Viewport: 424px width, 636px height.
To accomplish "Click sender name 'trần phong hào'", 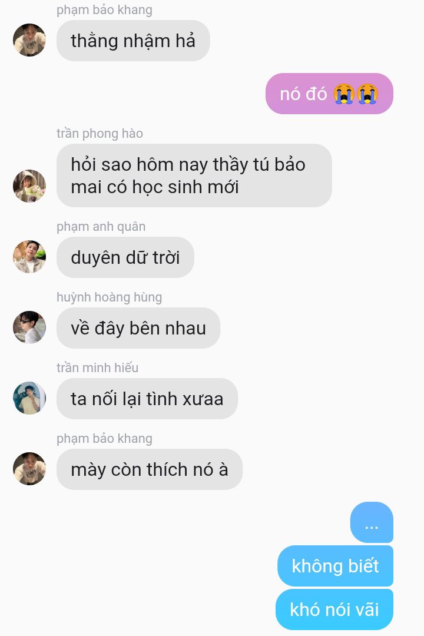I will (100, 134).
